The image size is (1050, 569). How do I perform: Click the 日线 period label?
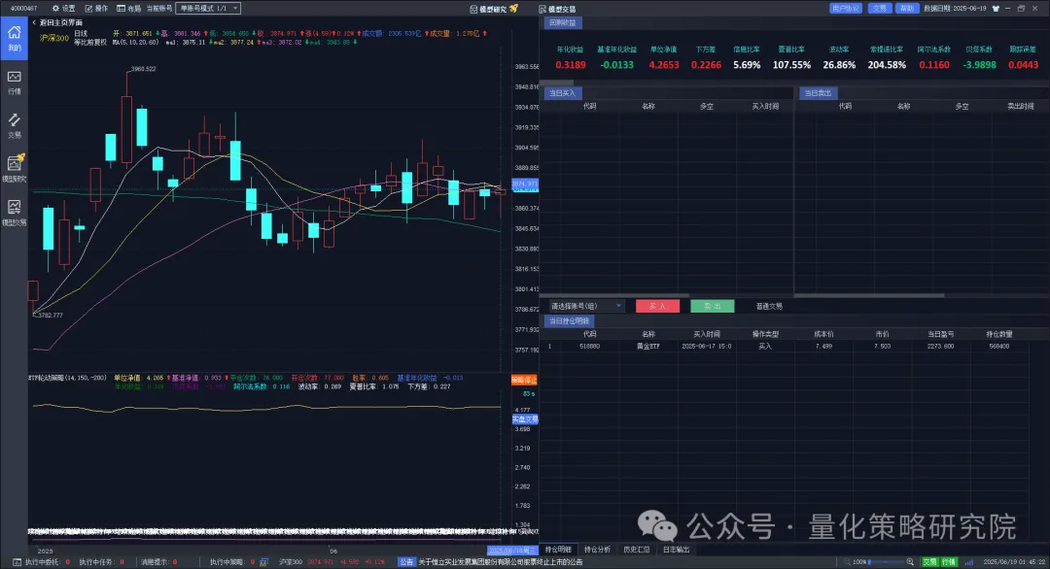point(81,33)
